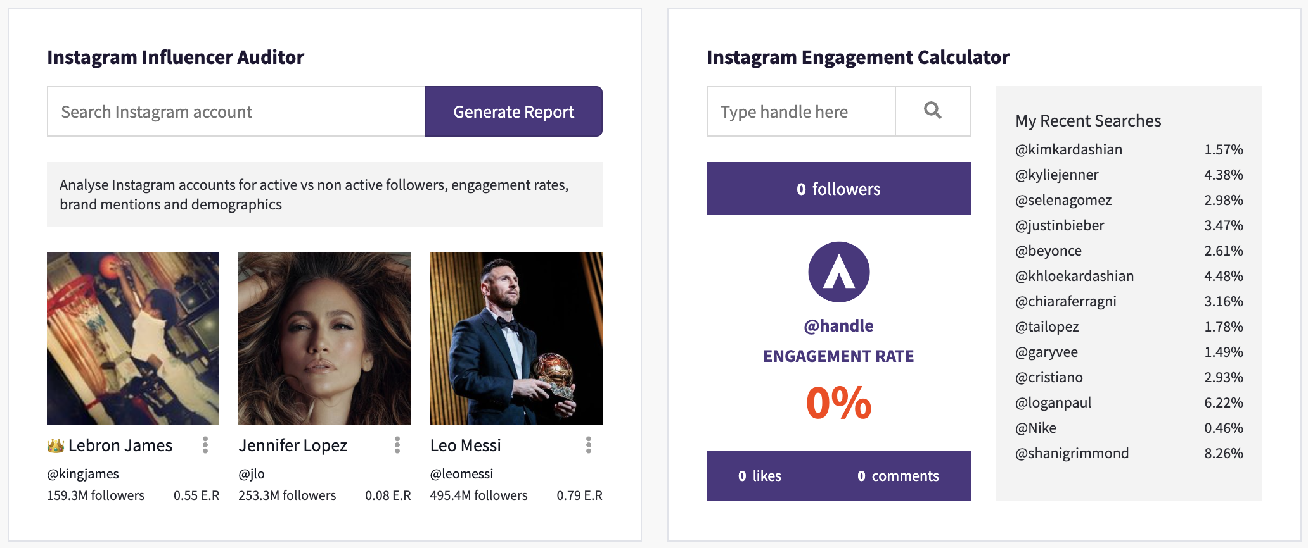The height and width of the screenshot is (548, 1308).
Task: Open Lebron James card three-dot menu
Action: coord(205,445)
